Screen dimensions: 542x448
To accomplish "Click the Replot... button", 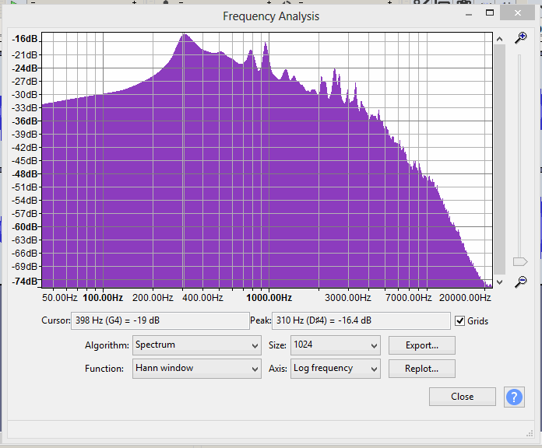I will click(x=422, y=369).
